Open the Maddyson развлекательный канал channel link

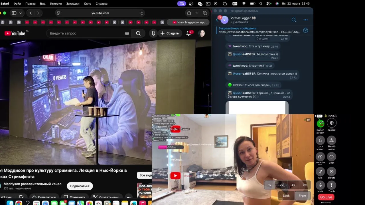[x=33, y=184]
